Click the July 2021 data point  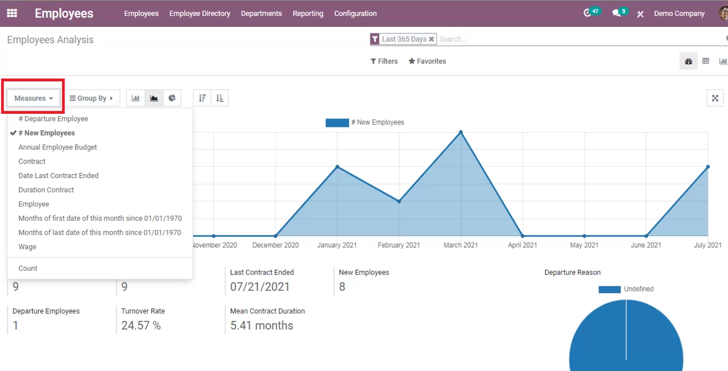[x=708, y=167]
